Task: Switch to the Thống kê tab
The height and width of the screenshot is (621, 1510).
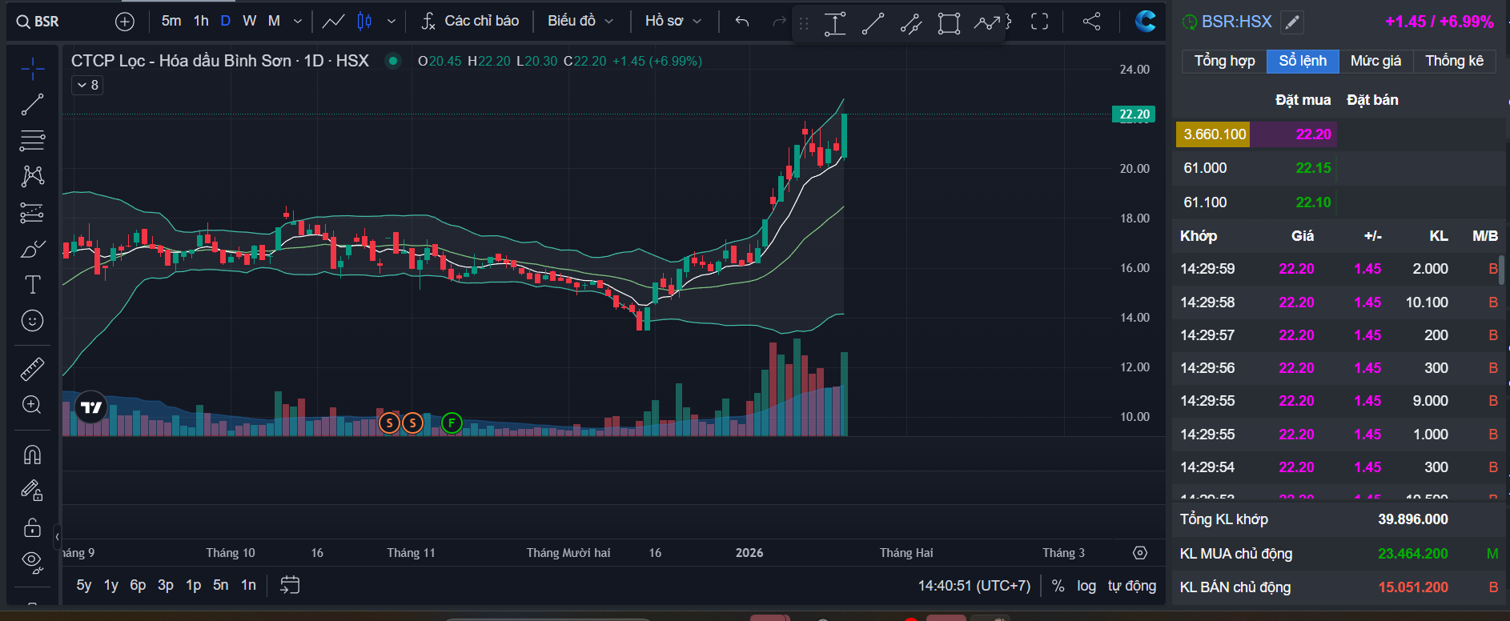Action: (1454, 61)
